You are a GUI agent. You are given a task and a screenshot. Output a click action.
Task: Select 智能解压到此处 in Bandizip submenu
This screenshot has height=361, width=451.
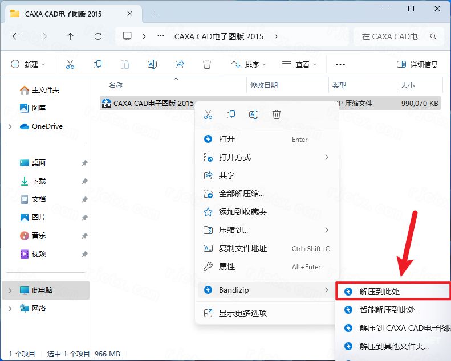pyautogui.click(x=395, y=310)
